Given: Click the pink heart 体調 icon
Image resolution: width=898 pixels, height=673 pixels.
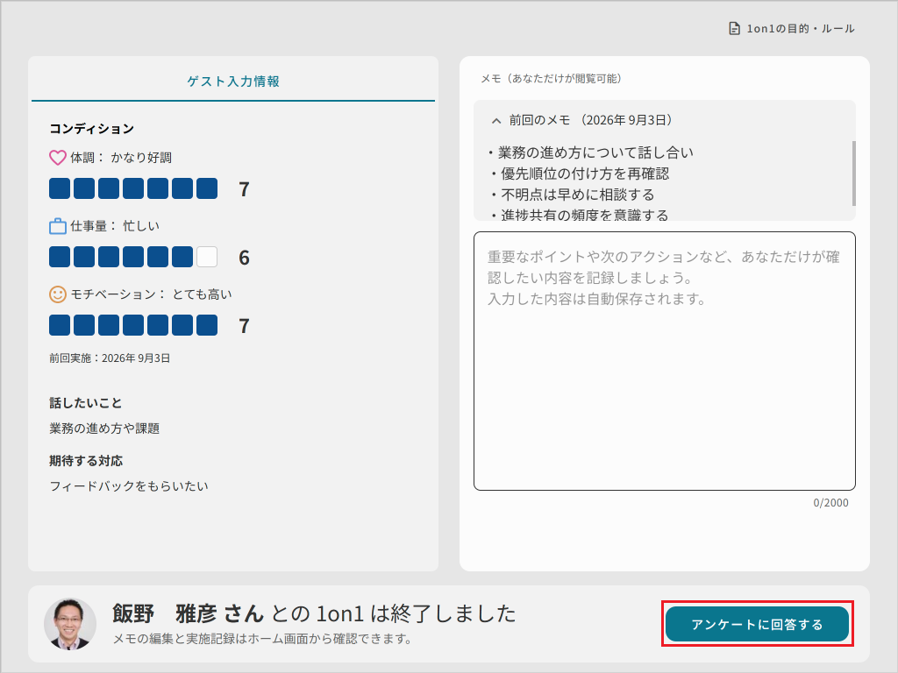Looking at the screenshot, I should (x=58, y=158).
